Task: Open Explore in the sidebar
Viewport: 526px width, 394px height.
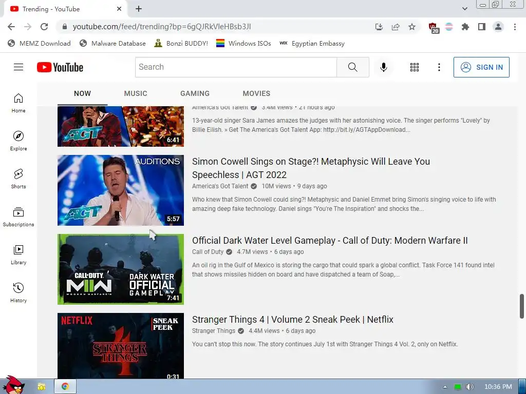Action: (x=18, y=141)
